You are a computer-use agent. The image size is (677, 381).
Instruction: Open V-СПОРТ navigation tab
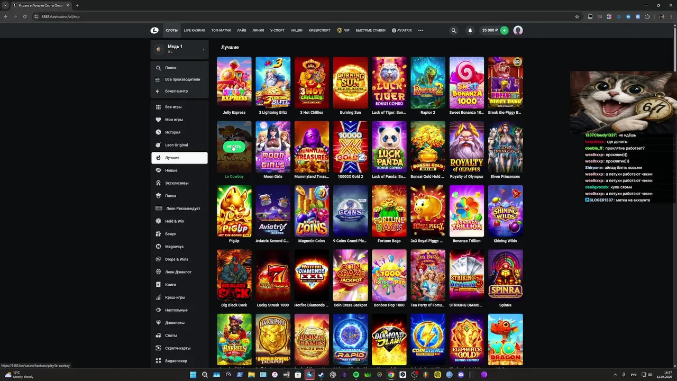click(277, 31)
